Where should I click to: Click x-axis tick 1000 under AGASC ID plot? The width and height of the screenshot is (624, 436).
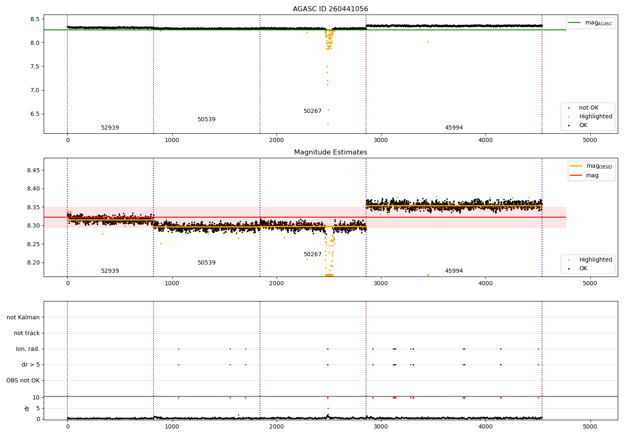(172, 140)
